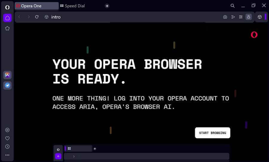Open the profile account icon

coord(248,17)
